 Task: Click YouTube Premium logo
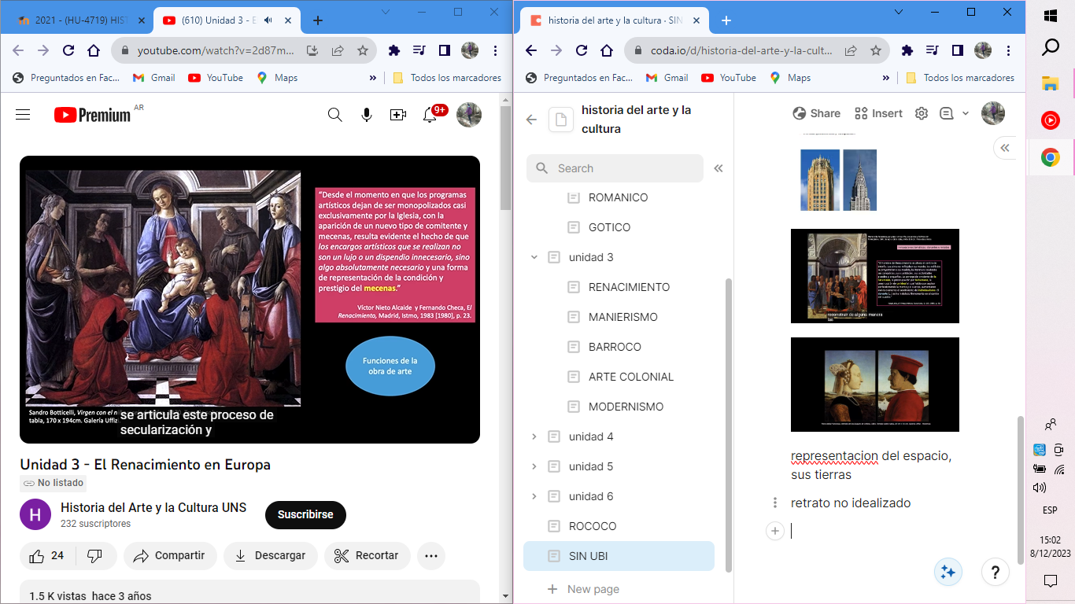click(92, 115)
